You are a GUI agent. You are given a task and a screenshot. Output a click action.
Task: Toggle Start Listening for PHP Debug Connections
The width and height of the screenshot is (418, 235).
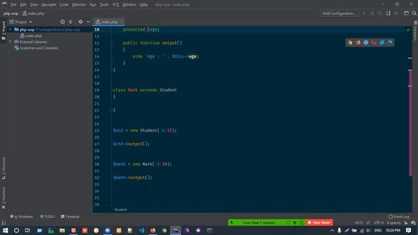(389, 13)
